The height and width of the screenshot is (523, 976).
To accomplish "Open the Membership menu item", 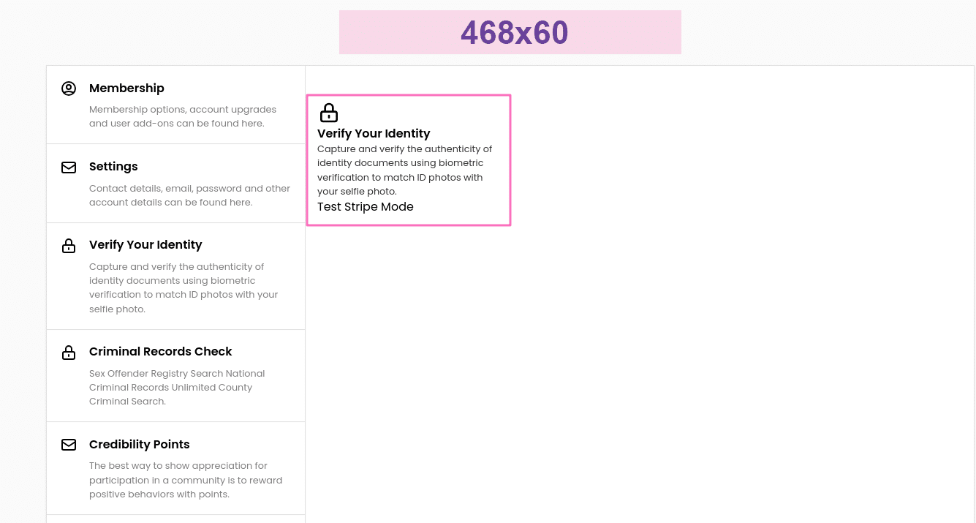I will 126,88.
